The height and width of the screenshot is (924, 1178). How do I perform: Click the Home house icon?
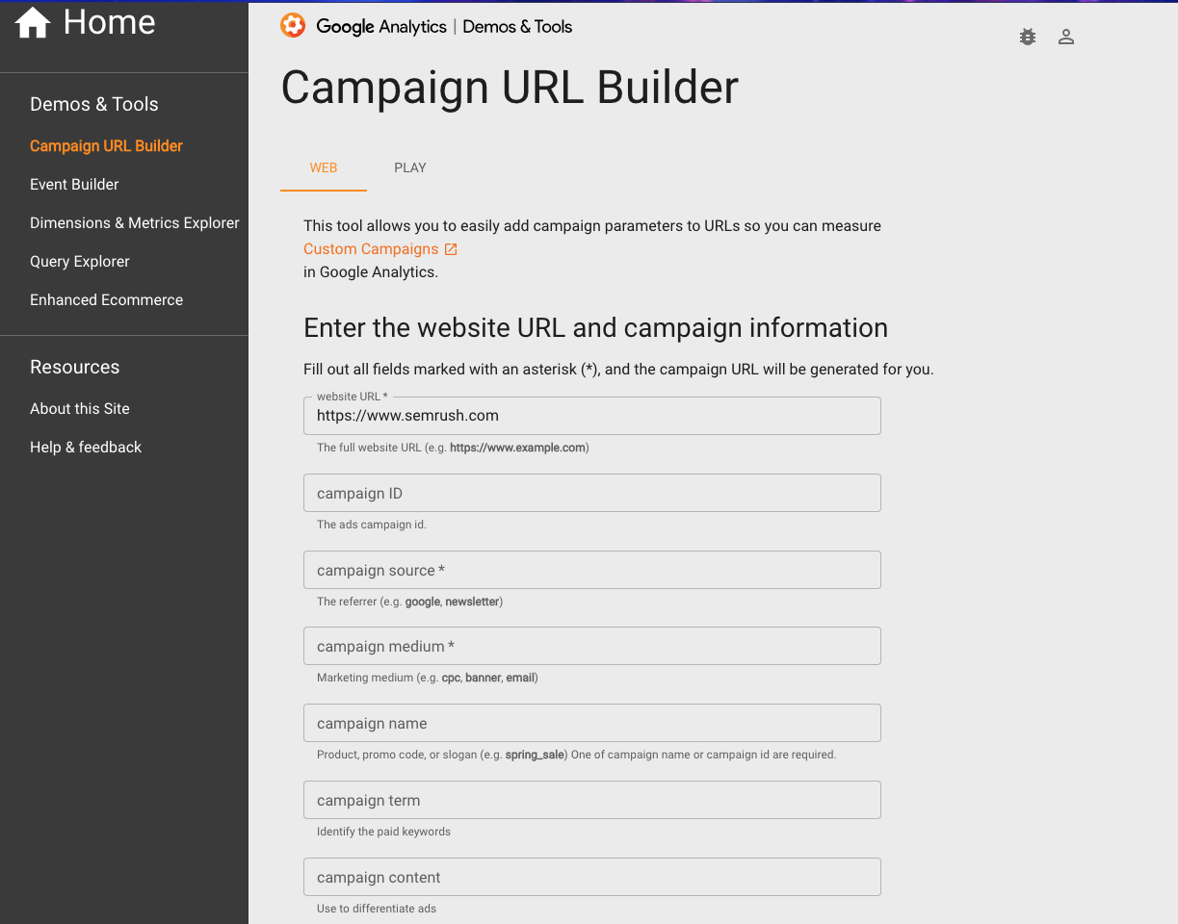[x=33, y=23]
